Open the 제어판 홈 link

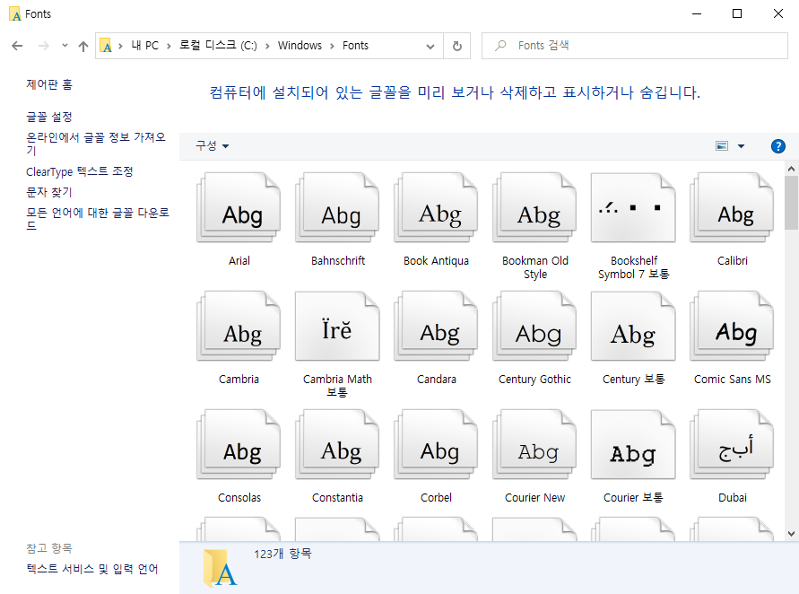[x=49, y=84]
